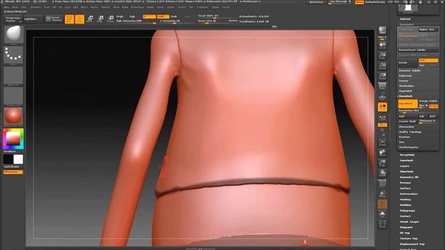Viewport: 445px width, 250px height.
Task: Click the L.Sym icon on right shelf
Action: coord(382,117)
